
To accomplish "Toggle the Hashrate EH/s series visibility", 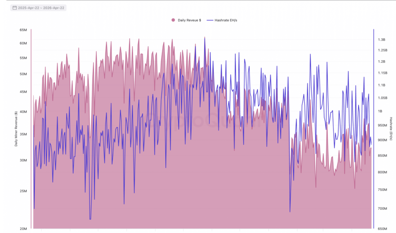I will (x=226, y=20).
